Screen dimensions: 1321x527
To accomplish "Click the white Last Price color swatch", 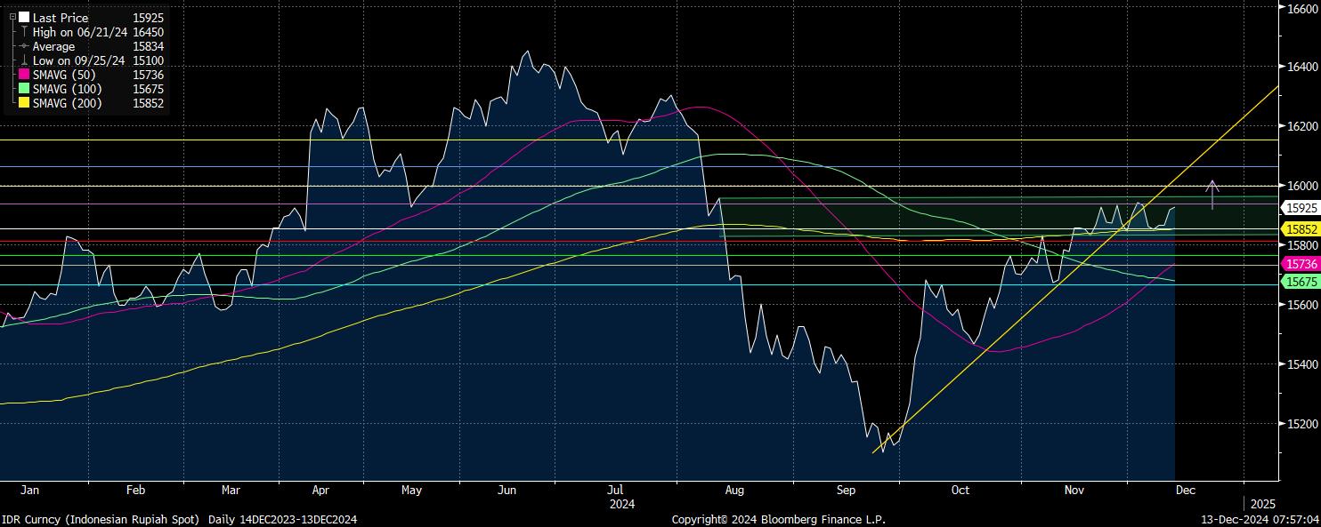I will point(24,18).
